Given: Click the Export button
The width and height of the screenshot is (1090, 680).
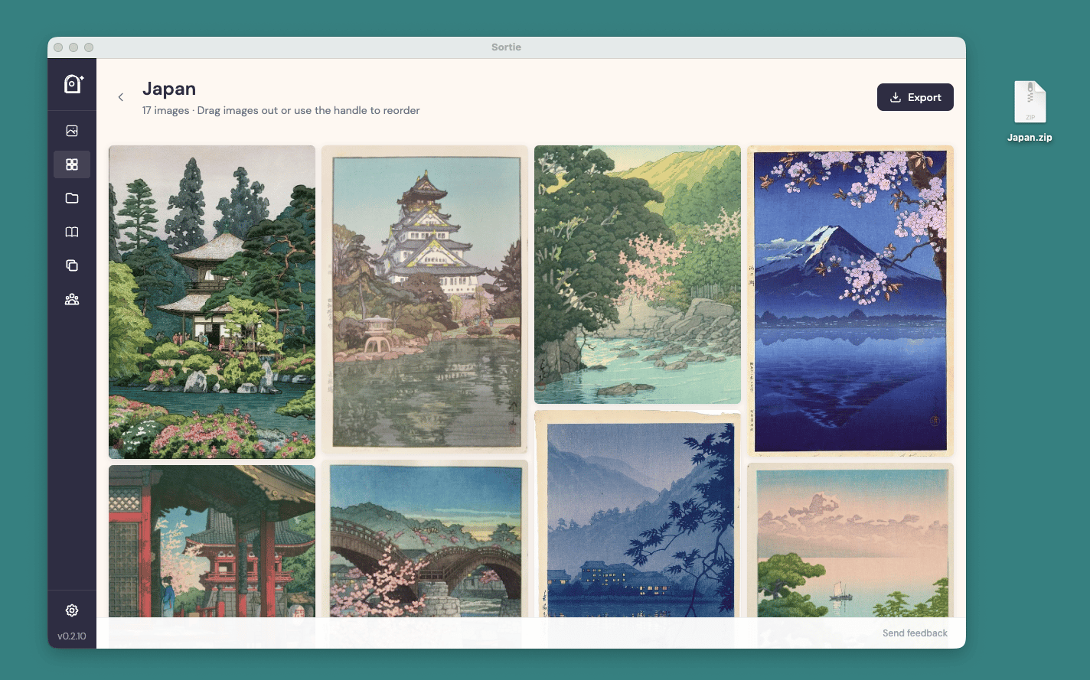Looking at the screenshot, I should [x=915, y=97].
